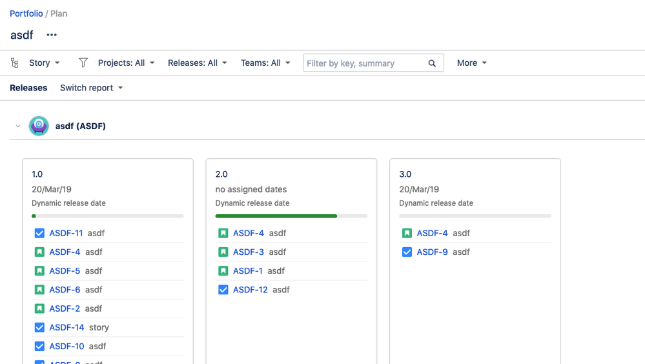Click the asdf project avatar icon
Screen dimensions: 645x364
point(39,126)
